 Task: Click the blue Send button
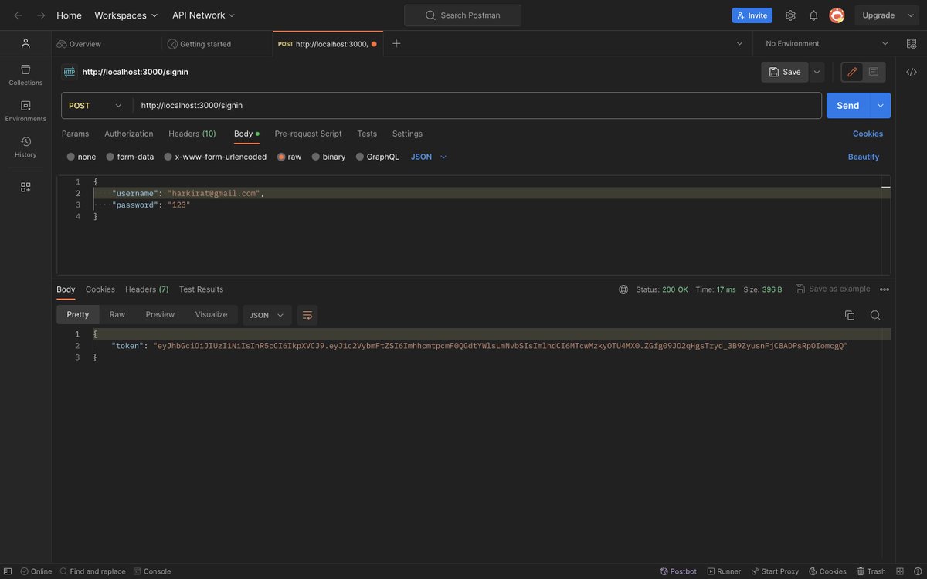(x=848, y=106)
